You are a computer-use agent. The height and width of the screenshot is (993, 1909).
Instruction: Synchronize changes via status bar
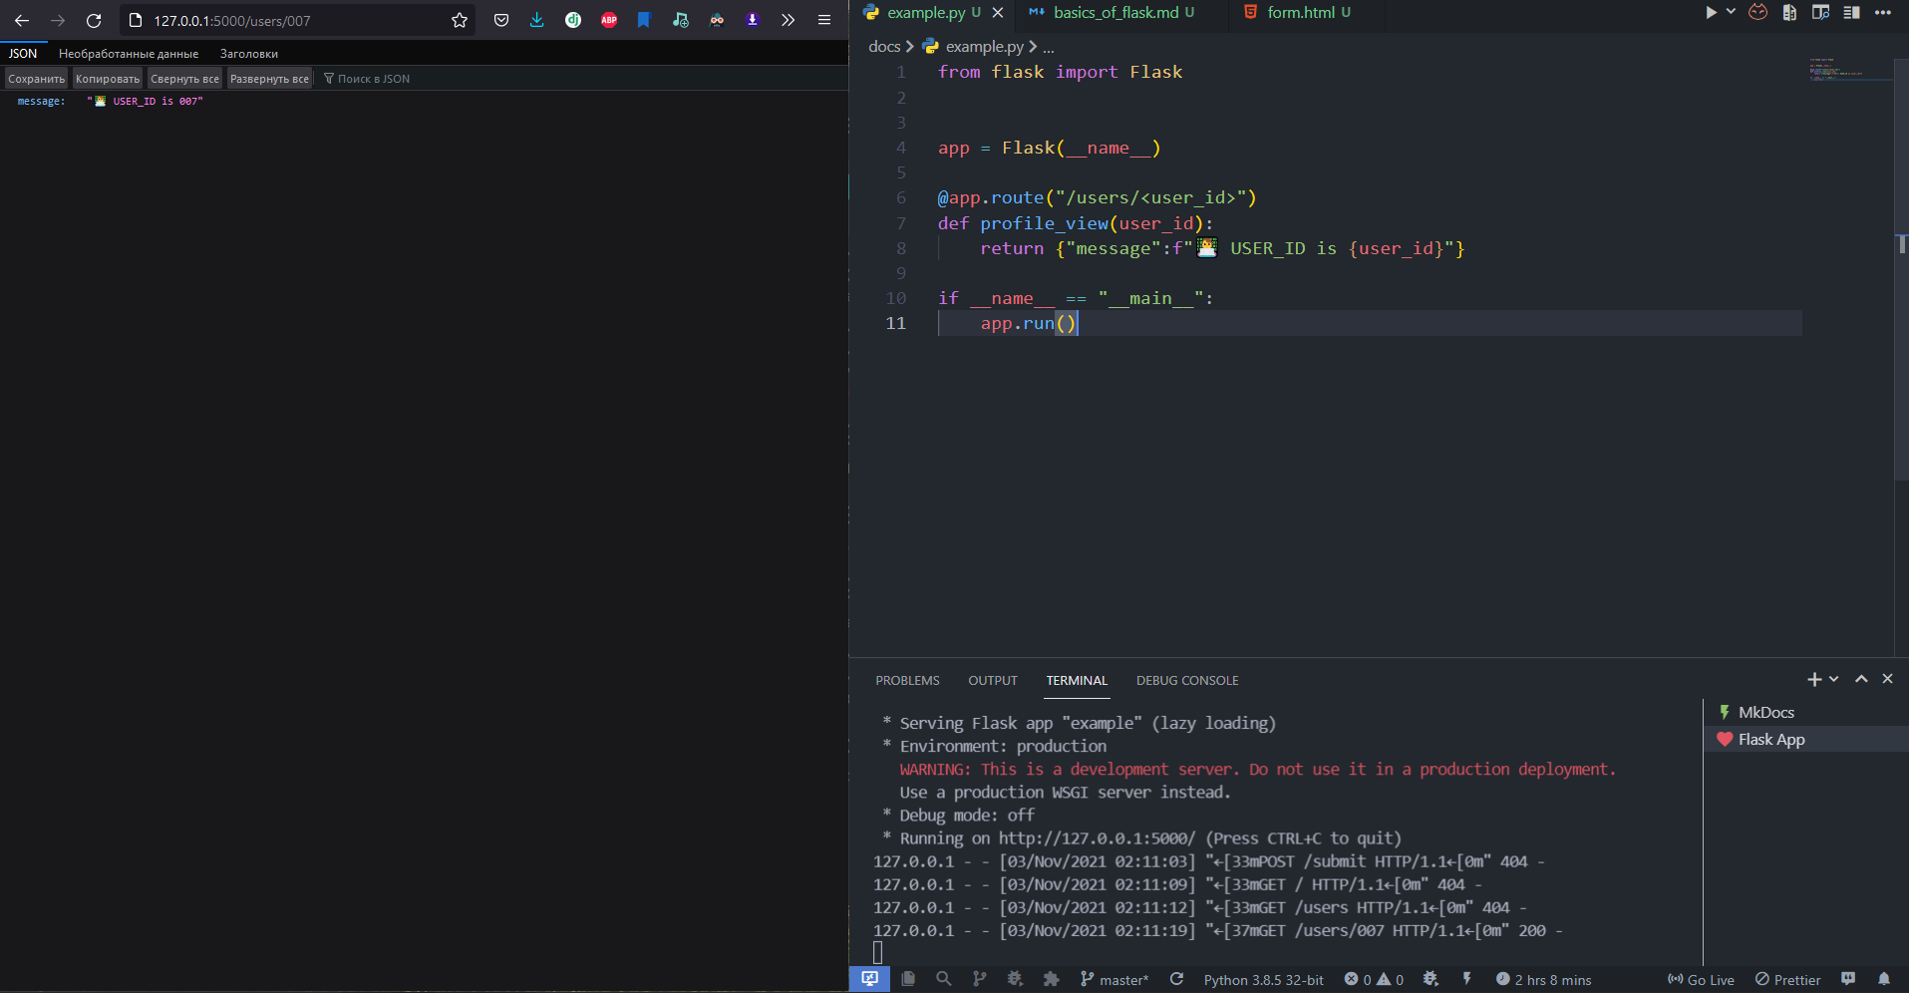coord(1176,979)
